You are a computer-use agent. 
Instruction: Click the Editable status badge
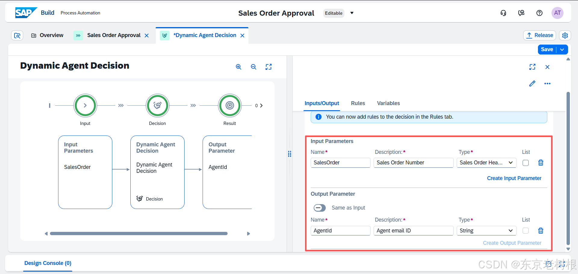pos(334,13)
